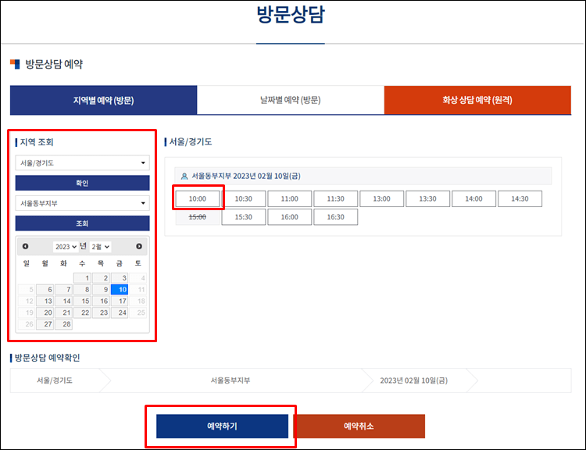This screenshot has height=450, width=586.
Task: Select the 15:30 time slot
Action: 243,217
